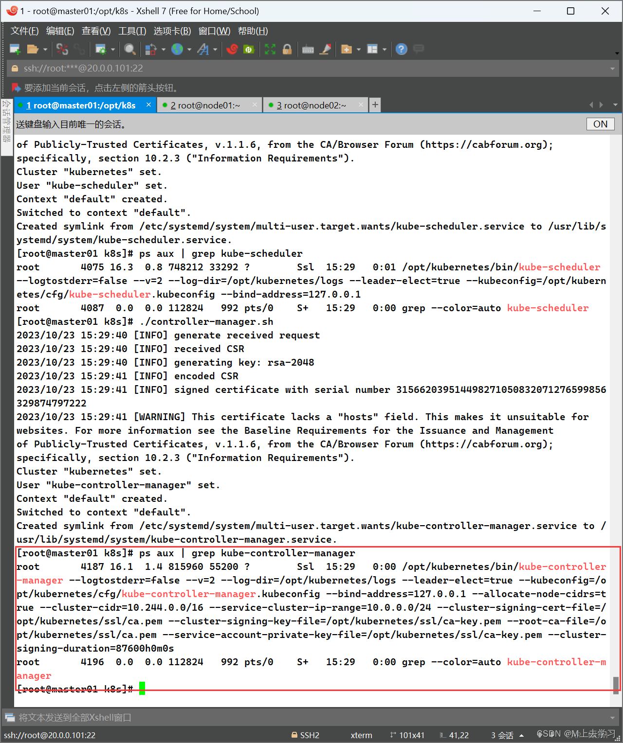Launch Xftp with the red swirl icon
This screenshot has width=623, height=743.
point(232,49)
